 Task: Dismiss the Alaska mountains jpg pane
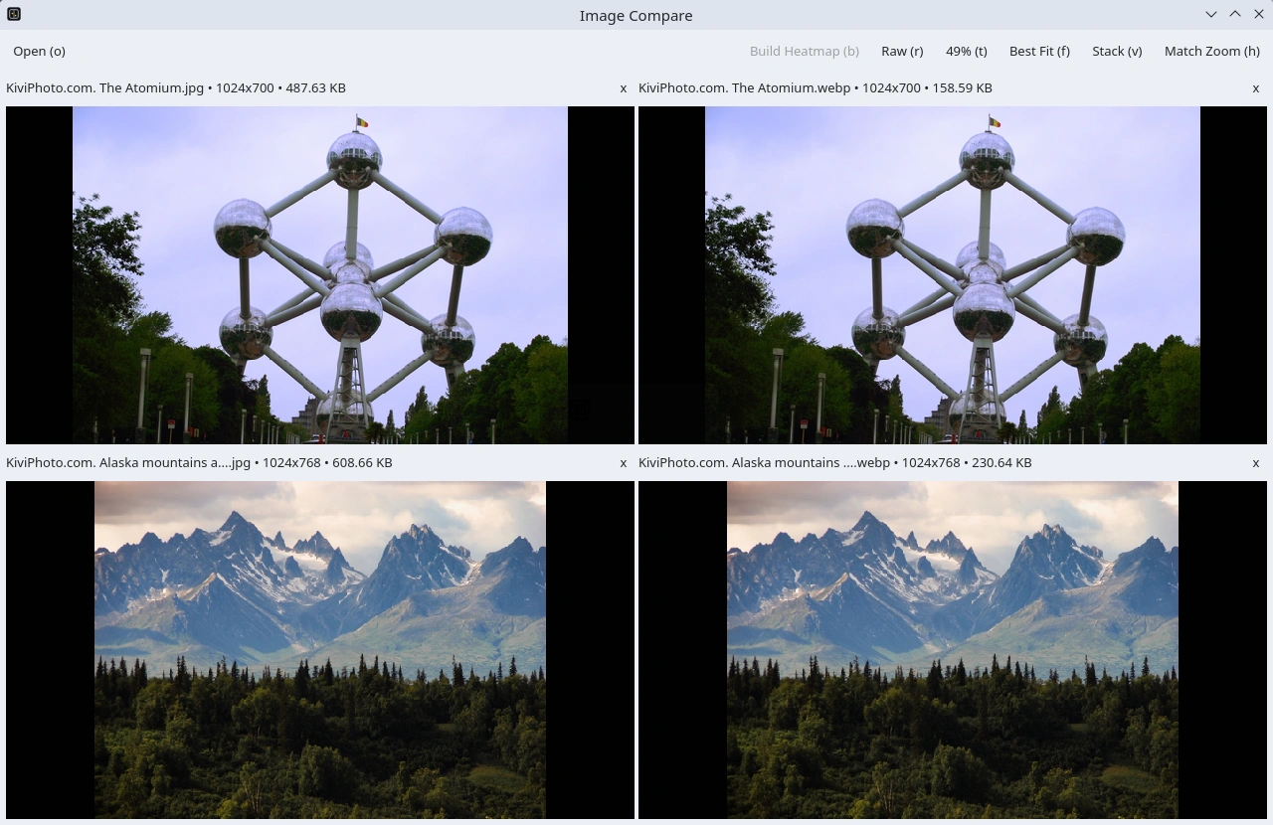point(623,462)
